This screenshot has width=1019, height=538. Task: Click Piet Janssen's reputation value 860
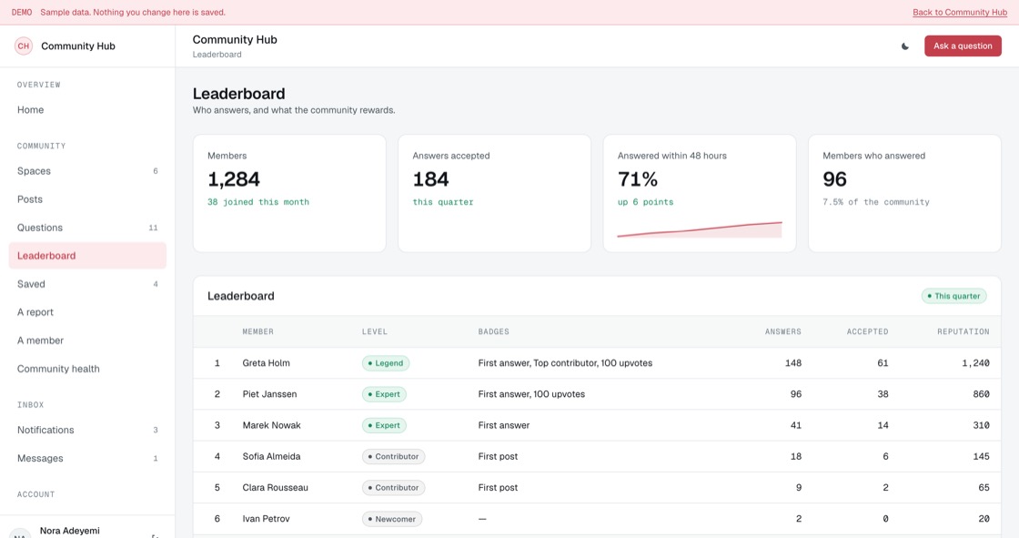tap(981, 394)
